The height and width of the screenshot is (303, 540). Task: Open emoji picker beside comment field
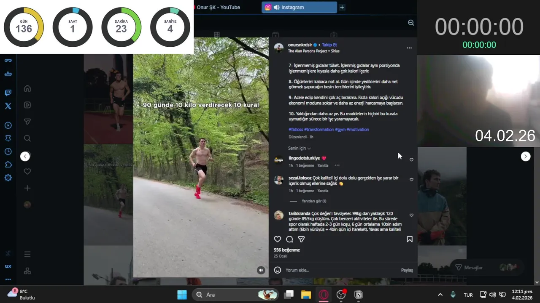point(278,270)
